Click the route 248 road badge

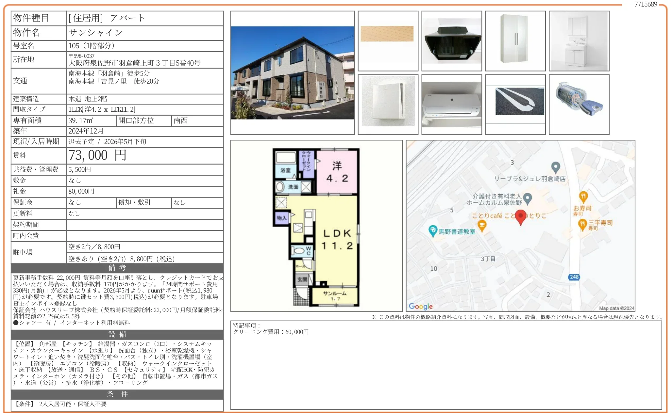coord(574,277)
